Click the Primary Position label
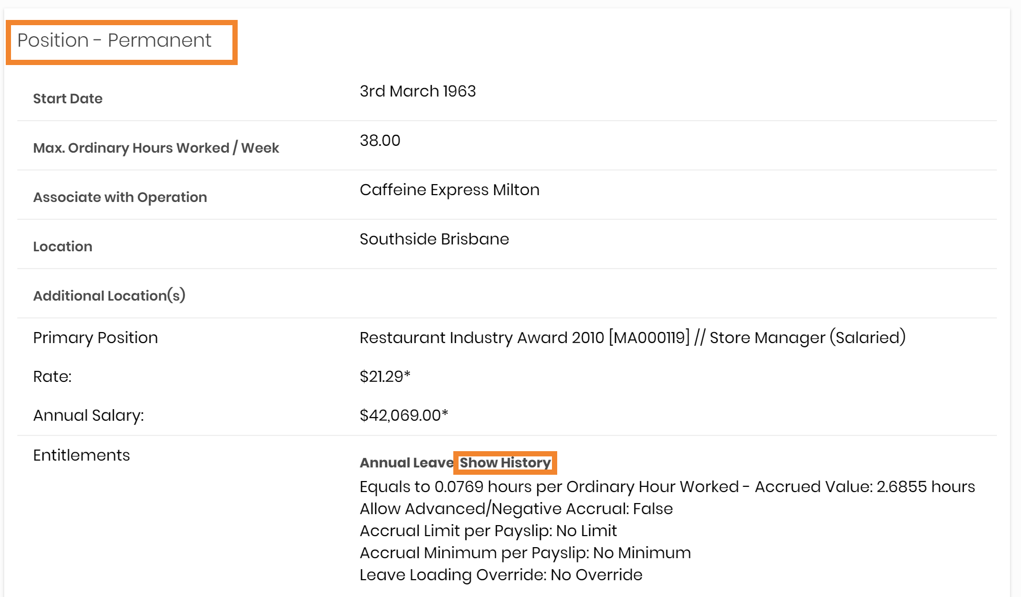The width and height of the screenshot is (1021, 597). point(95,338)
